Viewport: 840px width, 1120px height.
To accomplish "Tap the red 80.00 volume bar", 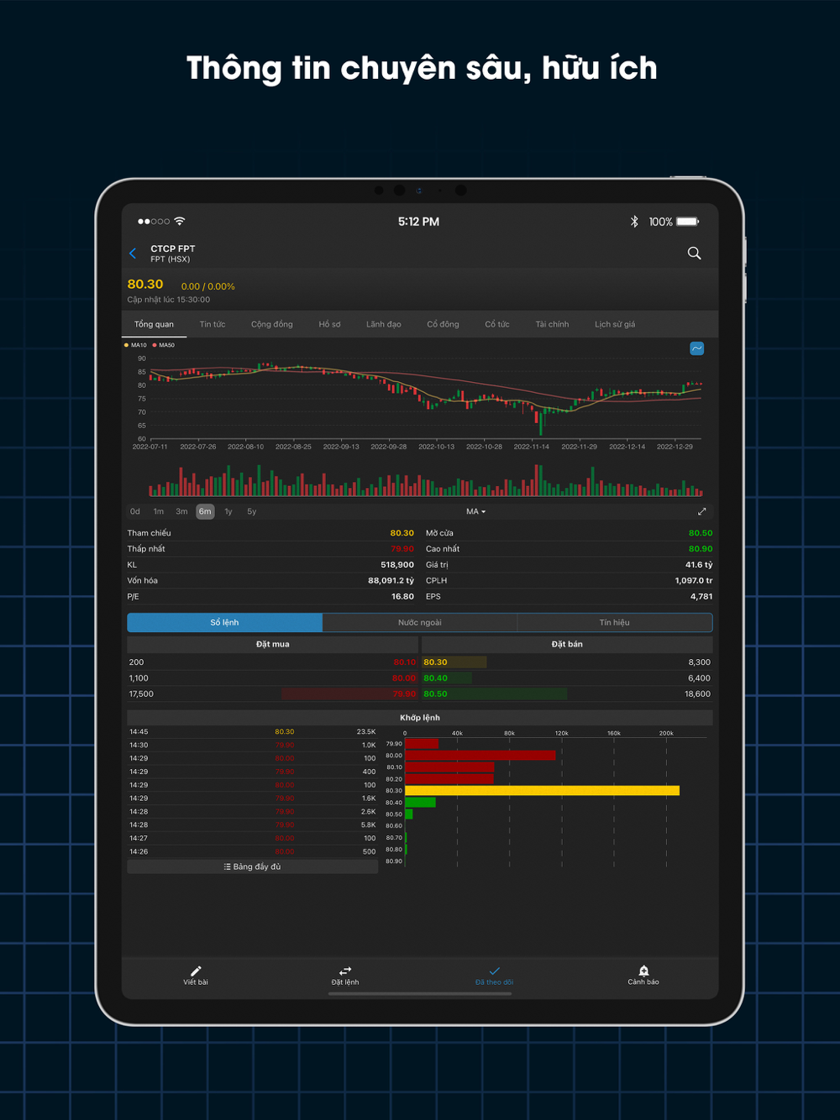I will click(480, 756).
